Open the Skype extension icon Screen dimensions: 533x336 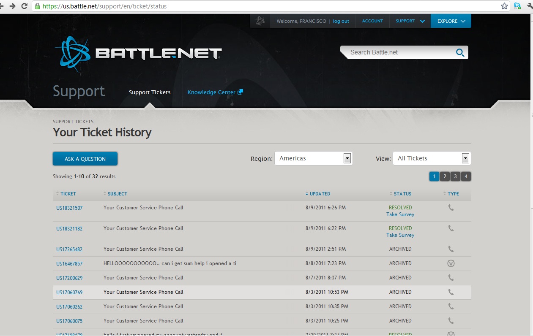[517, 6]
